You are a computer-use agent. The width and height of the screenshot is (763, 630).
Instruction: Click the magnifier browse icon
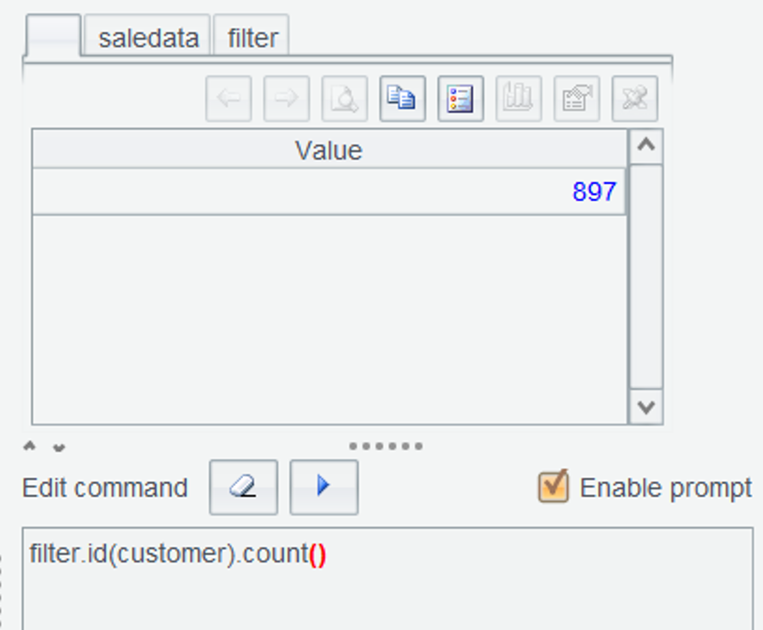click(x=343, y=98)
